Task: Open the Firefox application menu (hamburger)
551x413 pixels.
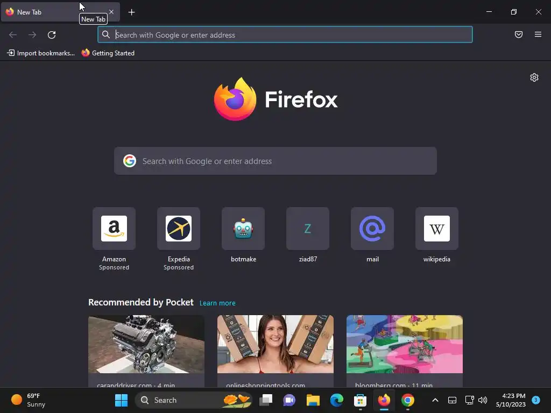Action: click(x=538, y=34)
